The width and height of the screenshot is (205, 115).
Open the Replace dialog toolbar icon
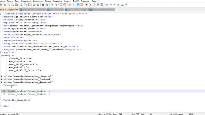click(47, 5)
